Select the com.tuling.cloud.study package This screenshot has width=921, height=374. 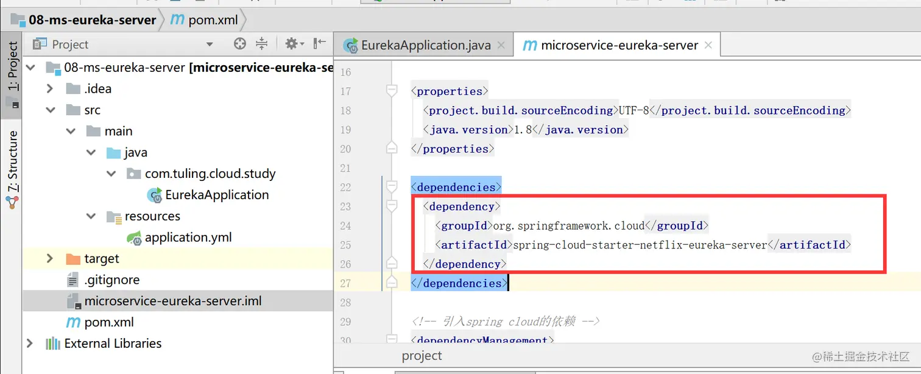tap(210, 174)
